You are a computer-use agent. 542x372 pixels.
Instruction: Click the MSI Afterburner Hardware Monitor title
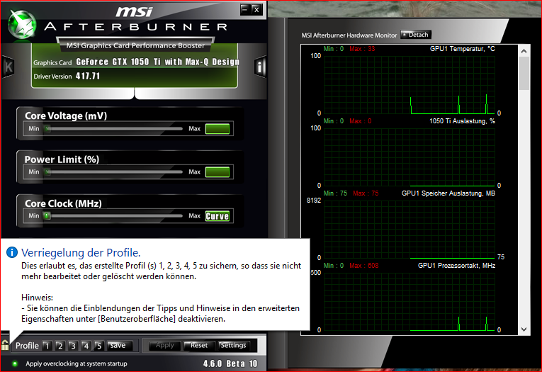point(349,35)
